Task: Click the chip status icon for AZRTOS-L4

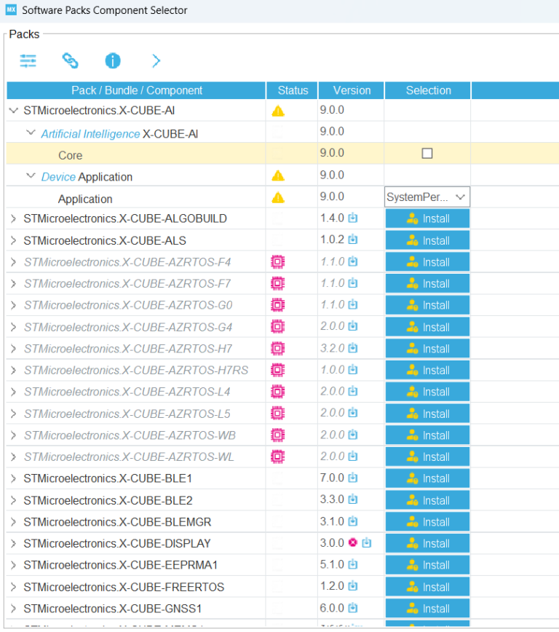Action: tap(278, 392)
